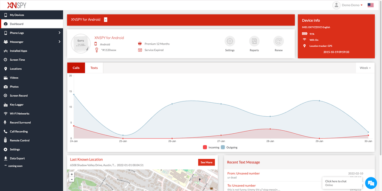The width and height of the screenshot is (382, 191).
Task: Click the Data Export download icon
Action: coord(6,158)
